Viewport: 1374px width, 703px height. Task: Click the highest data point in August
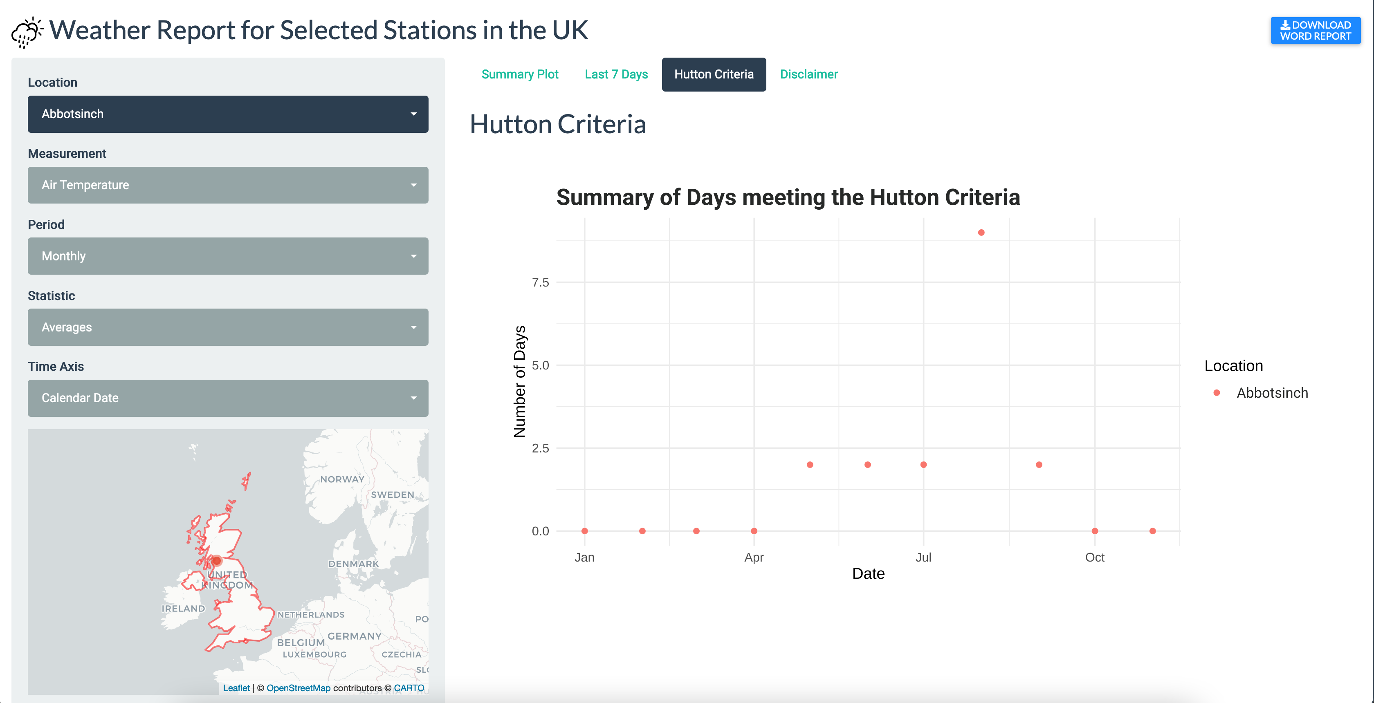[981, 233]
